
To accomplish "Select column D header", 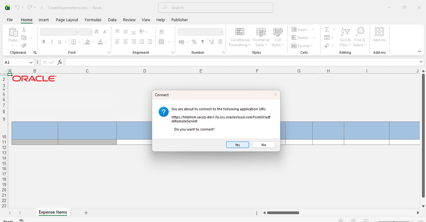I will pyautogui.click(x=145, y=71).
